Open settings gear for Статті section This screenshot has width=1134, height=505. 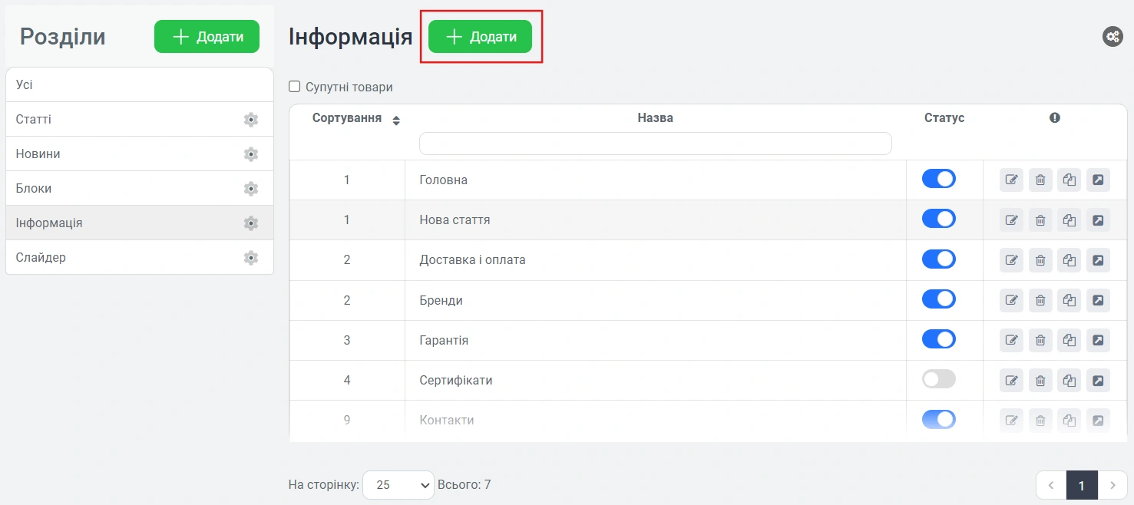point(250,120)
